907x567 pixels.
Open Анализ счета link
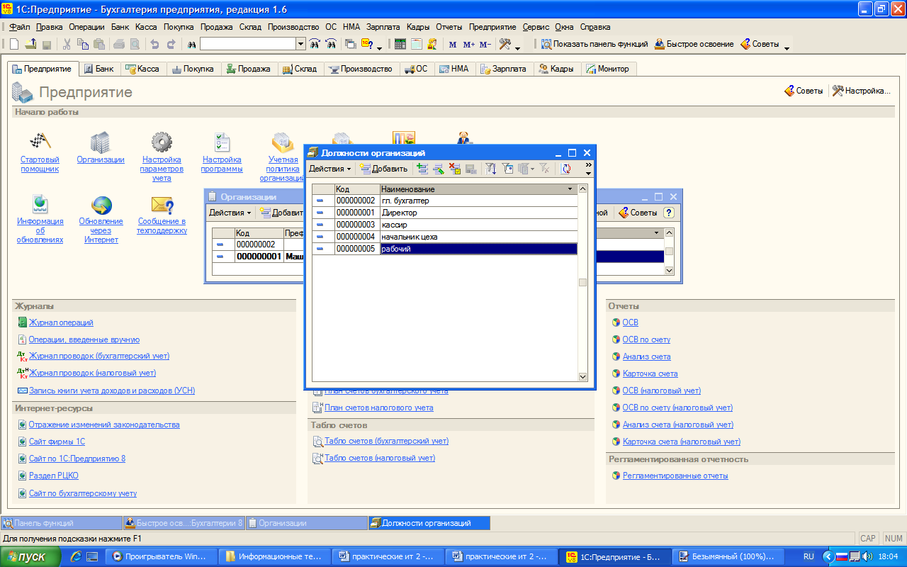(647, 357)
